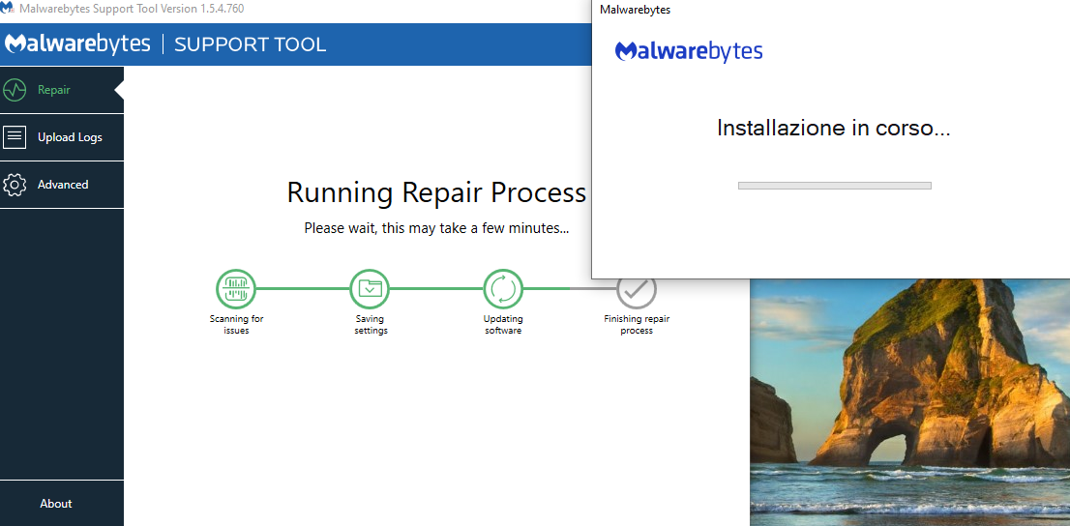Click the 'Running Repair Process' heading
This screenshot has height=526, width=1070.
[x=436, y=193]
